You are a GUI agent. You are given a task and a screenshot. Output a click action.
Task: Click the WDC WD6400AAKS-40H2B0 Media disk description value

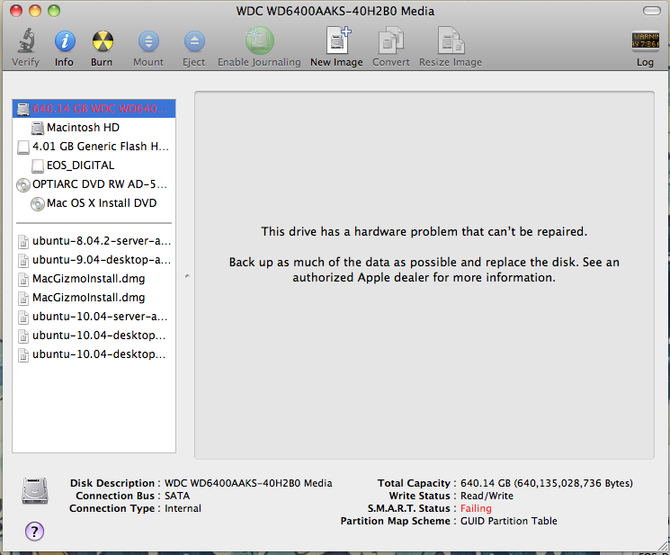click(x=248, y=483)
